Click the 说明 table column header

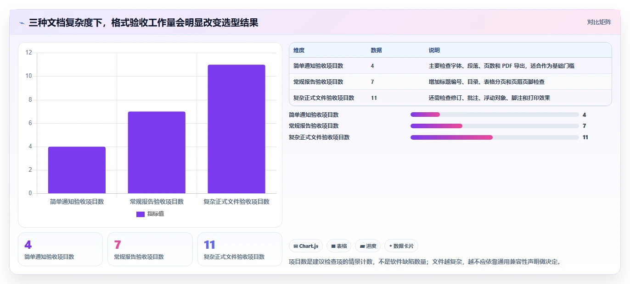point(434,50)
